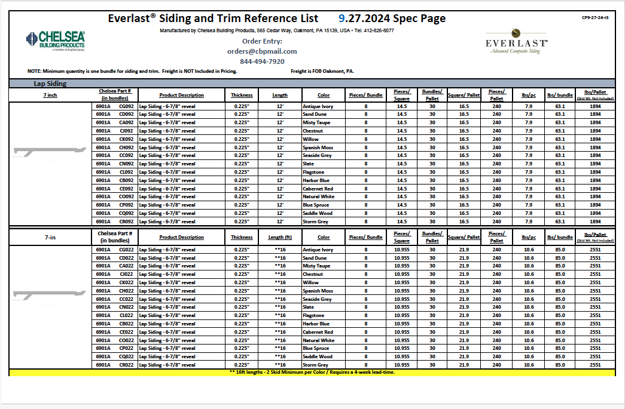Click "Spanish Moss" in the CH092 row
The image size is (625, 409).
318,147
